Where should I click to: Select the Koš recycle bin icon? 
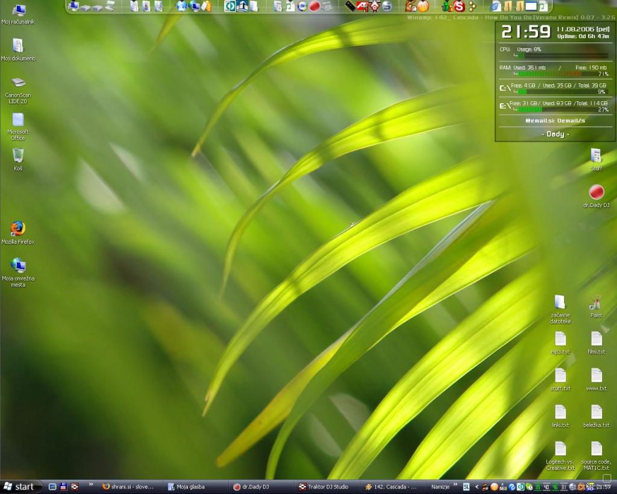[18, 159]
